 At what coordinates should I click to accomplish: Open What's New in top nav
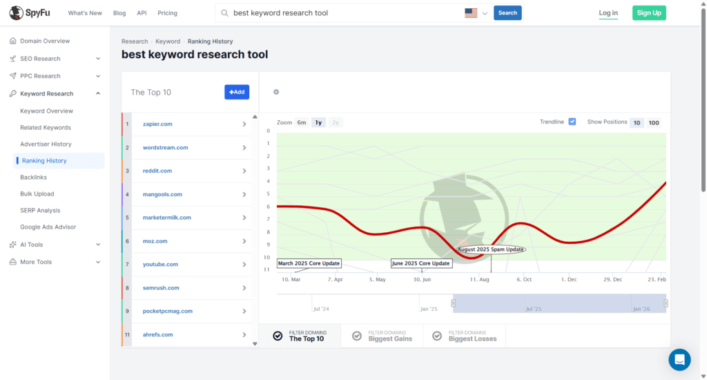pos(85,13)
